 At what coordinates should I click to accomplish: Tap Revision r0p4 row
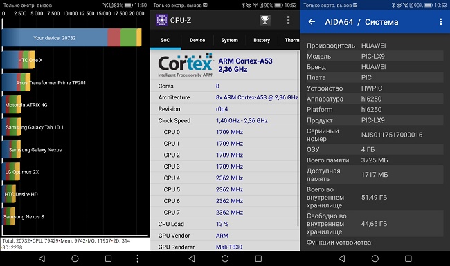point(225,109)
